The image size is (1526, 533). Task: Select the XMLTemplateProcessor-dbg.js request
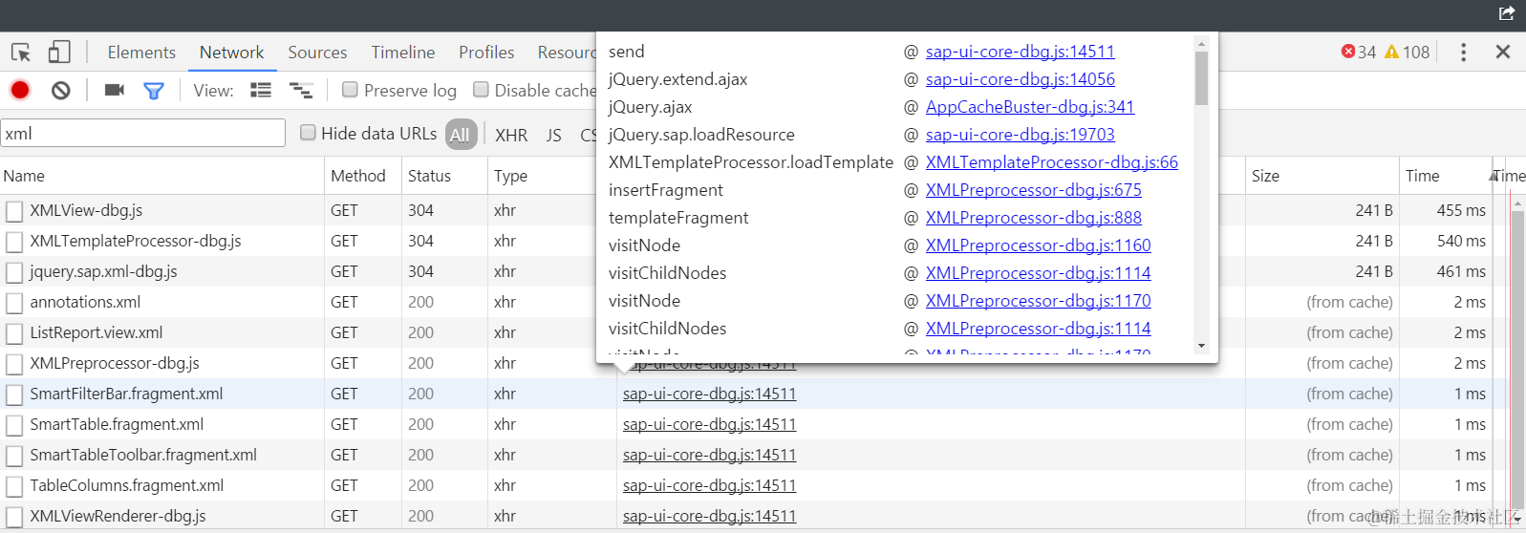pos(136,241)
